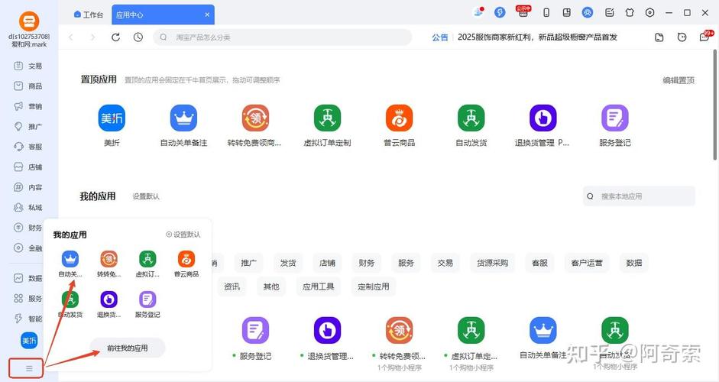Filter apps by 其他 category
Image resolution: width=719 pixels, height=382 pixels.
click(271, 286)
